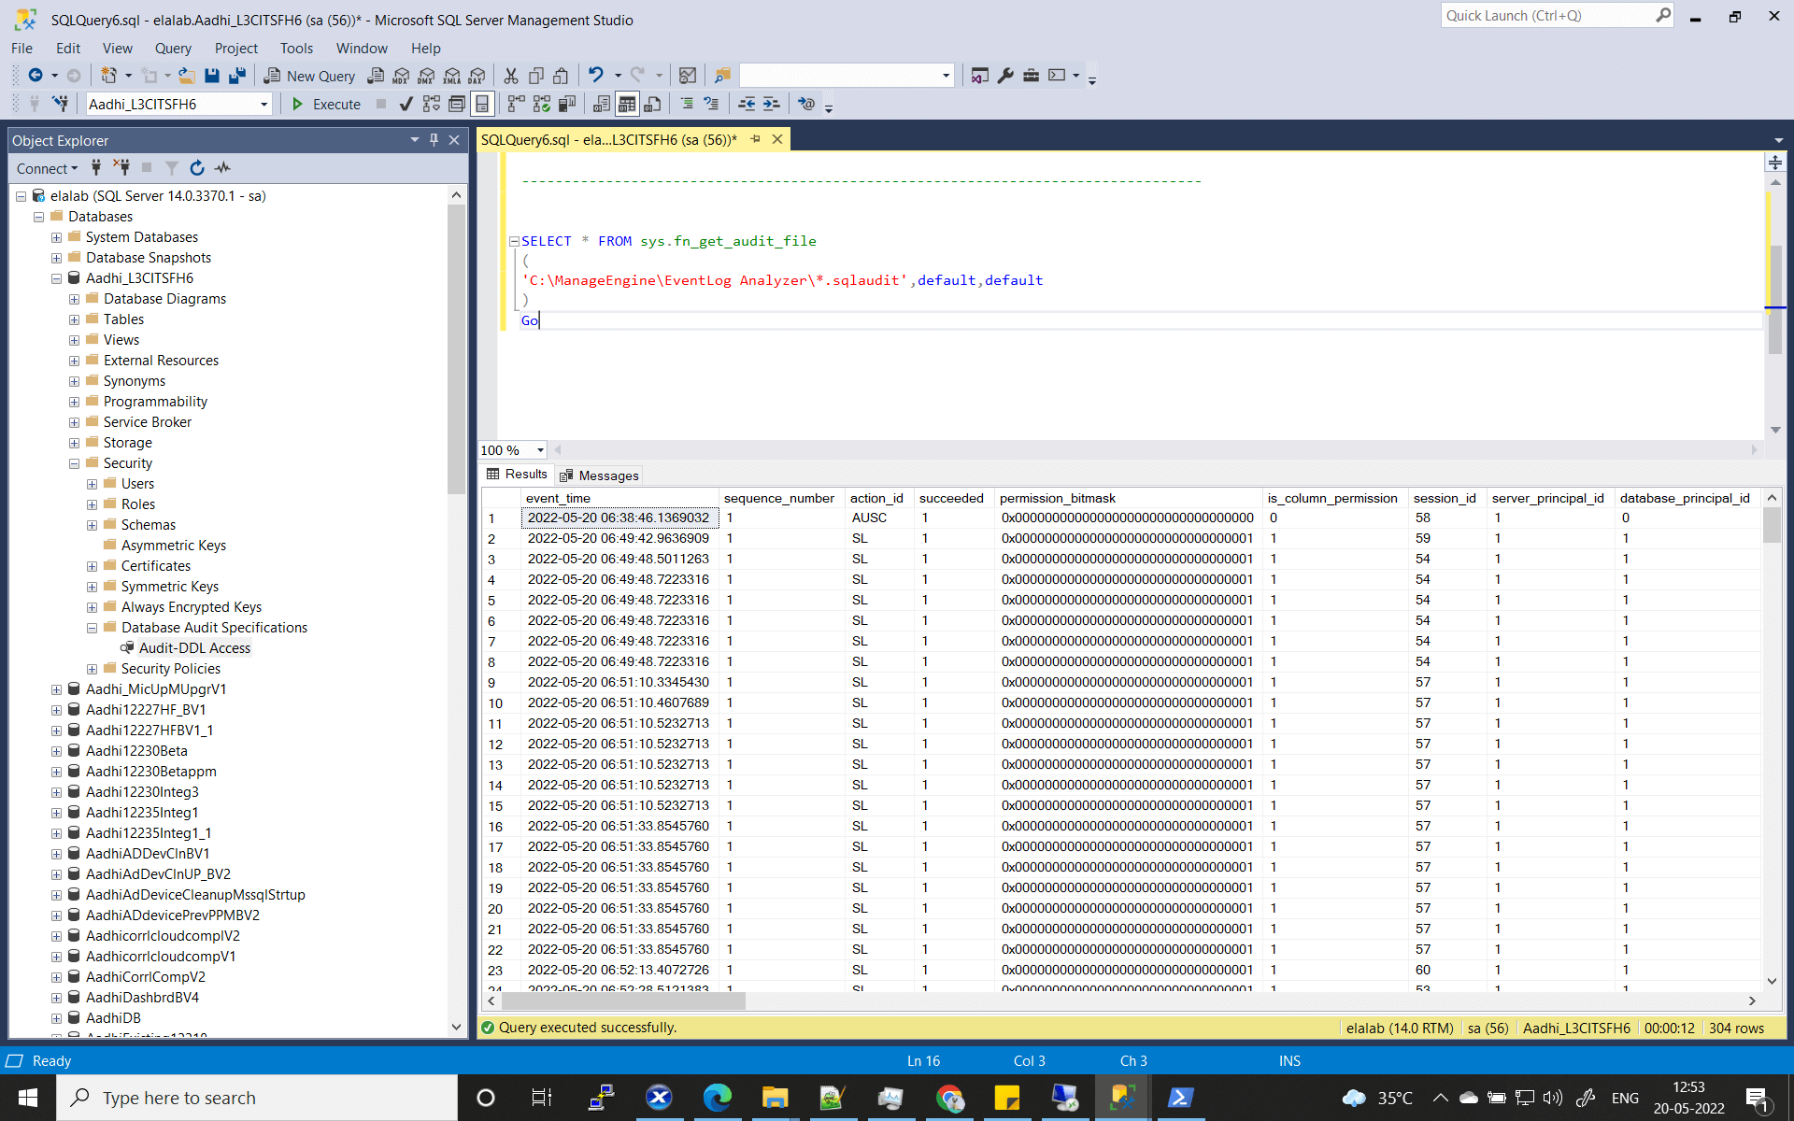The width and height of the screenshot is (1794, 1121).
Task: Collapse the Security folder node
Action: 74,463
